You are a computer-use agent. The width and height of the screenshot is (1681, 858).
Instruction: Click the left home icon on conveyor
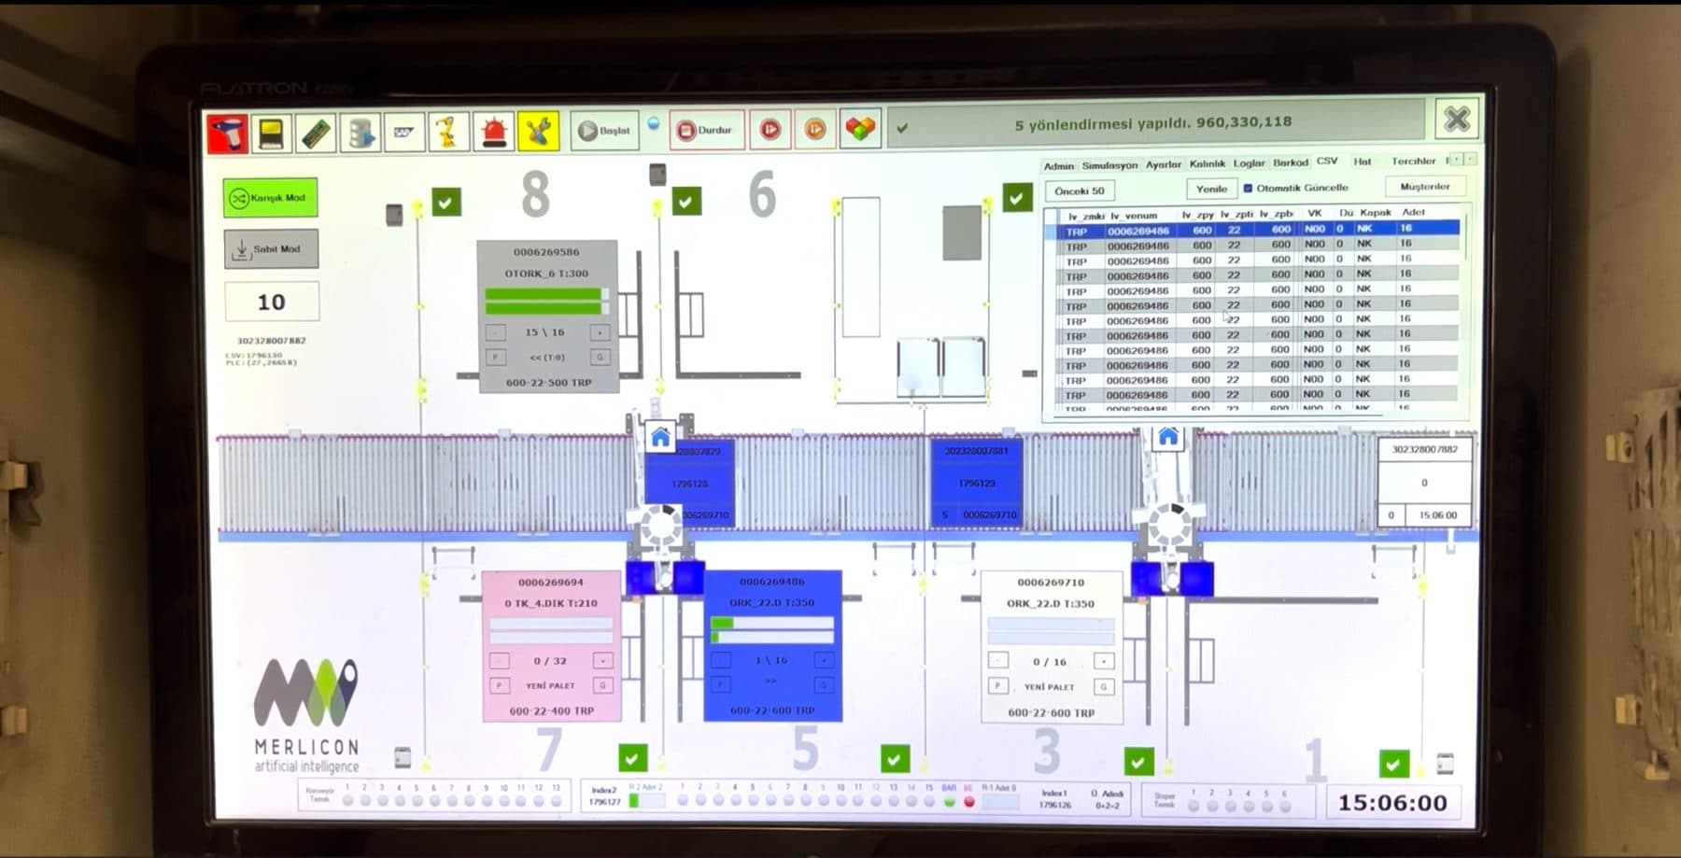pyautogui.click(x=660, y=436)
